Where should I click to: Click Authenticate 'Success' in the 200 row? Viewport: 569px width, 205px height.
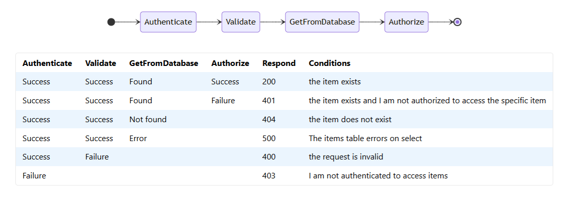pyautogui.click(x=36, y=82)
